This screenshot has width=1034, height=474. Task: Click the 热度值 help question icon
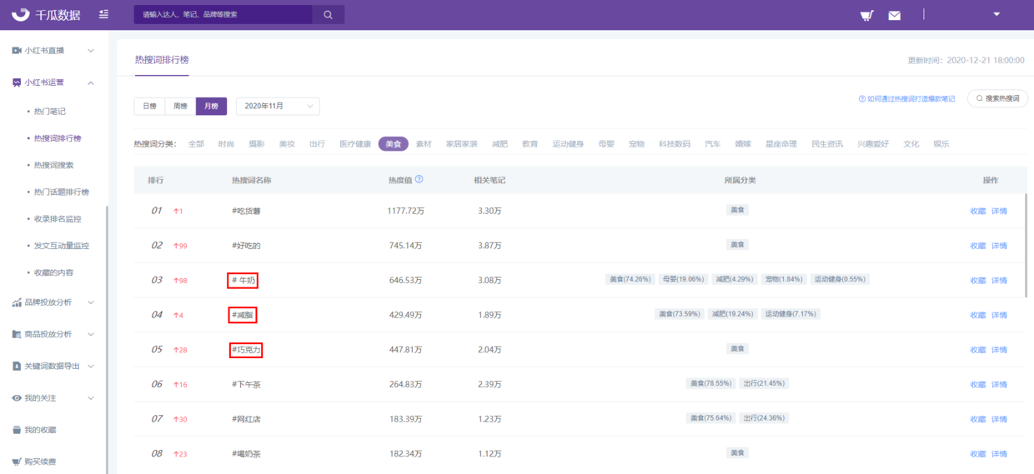(x=419, y=179)
